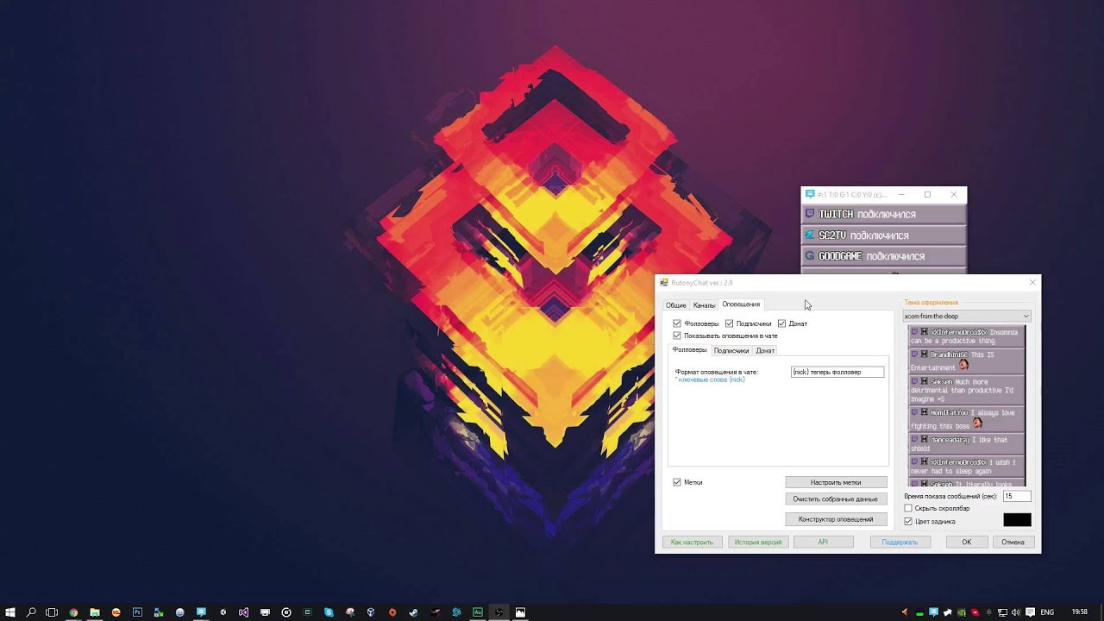Click the volume speaker tray icon

1016,612
